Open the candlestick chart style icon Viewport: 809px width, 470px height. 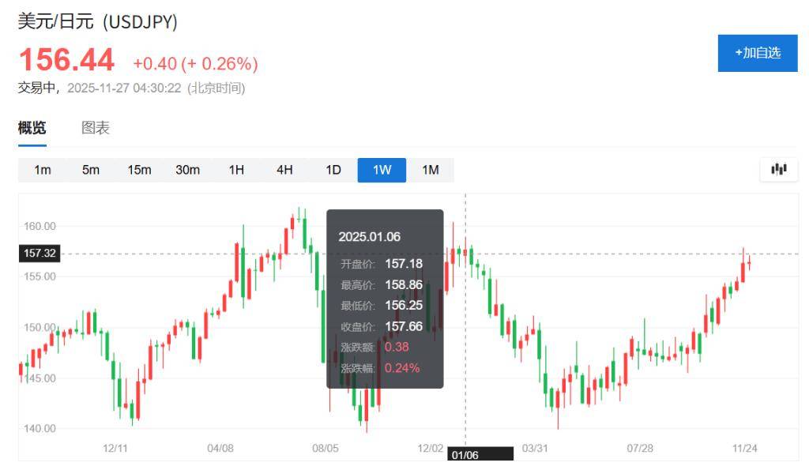pos(778,169)
